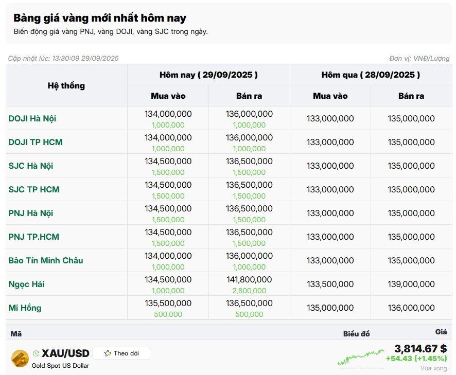Select Ngọc Hải yesterday sell price 139,000,000
Screen dimensions: 456x375
tap(411, 284)
